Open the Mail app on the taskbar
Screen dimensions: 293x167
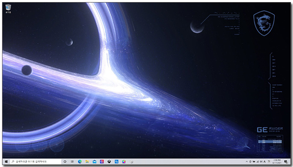click(95, 162)
